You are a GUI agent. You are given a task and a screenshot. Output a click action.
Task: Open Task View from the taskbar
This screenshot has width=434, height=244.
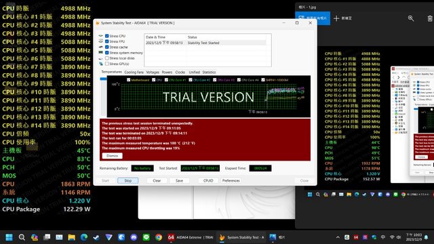pos(47,237)
